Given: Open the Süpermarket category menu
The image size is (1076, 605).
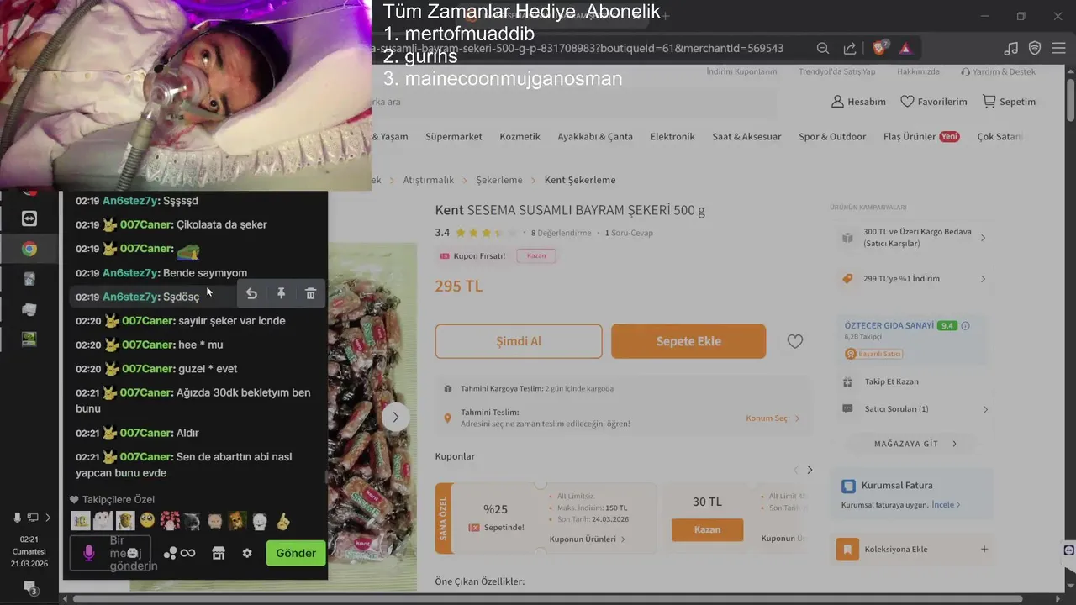Looking at the screenshot, I should point(454,136).
